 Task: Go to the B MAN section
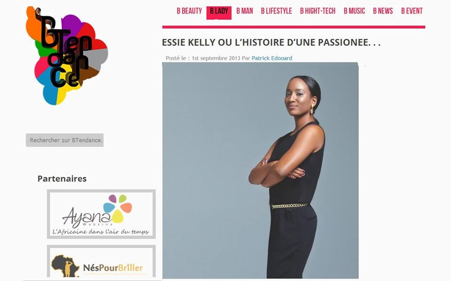click(x=244, y=11)
